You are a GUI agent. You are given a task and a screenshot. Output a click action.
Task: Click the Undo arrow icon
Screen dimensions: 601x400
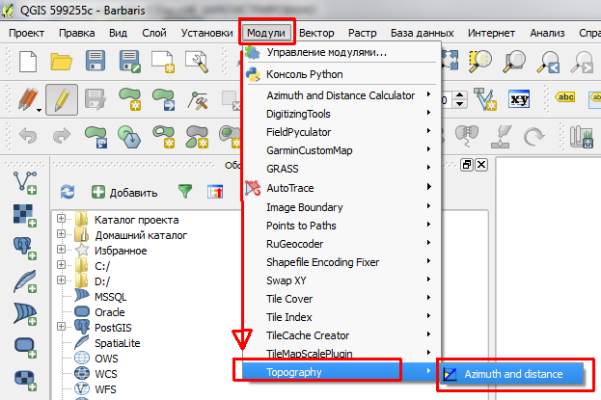pyautogui.click(x=28, y=136)
